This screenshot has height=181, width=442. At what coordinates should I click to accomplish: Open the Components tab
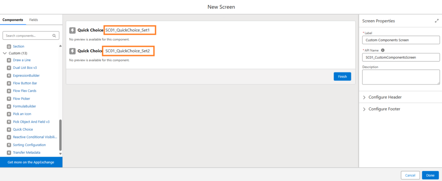tap(13, 20)
